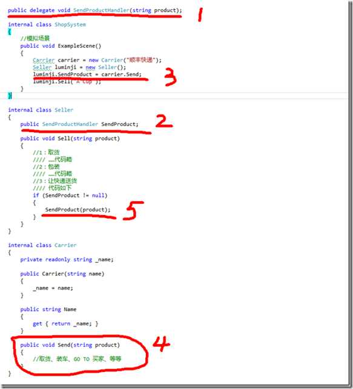Click the highlighted opening brace of ShopSystem
The width and height of the screenshot is (353, 389).
click(10, 32)
